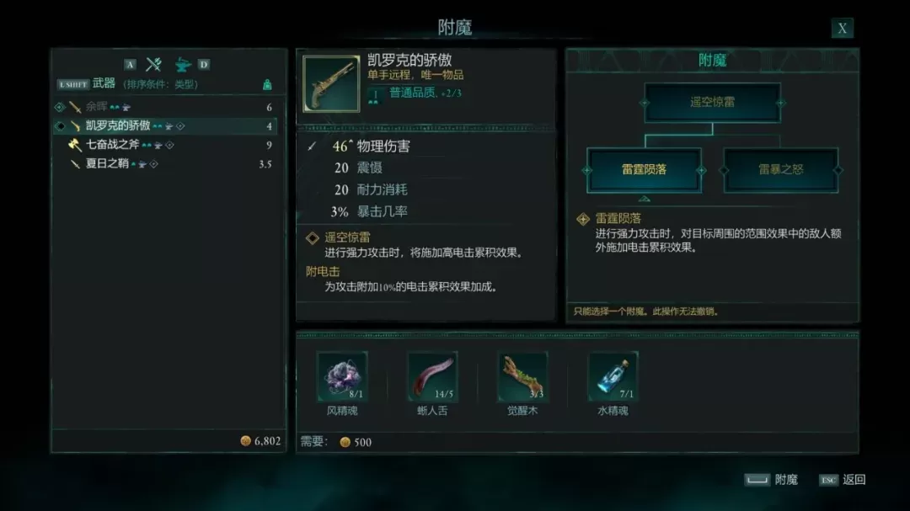Click the green lock icon beside sort condition
This screenshot has height=511, width=910.
[267, 85]
